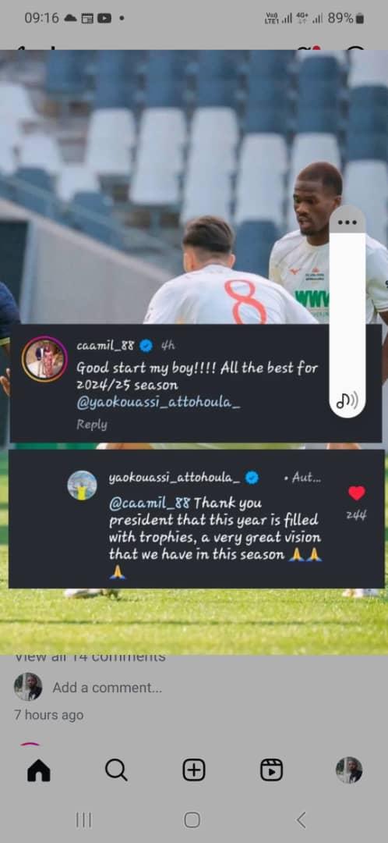Tap caamil_88 username in comment

[x=105, y=345]
